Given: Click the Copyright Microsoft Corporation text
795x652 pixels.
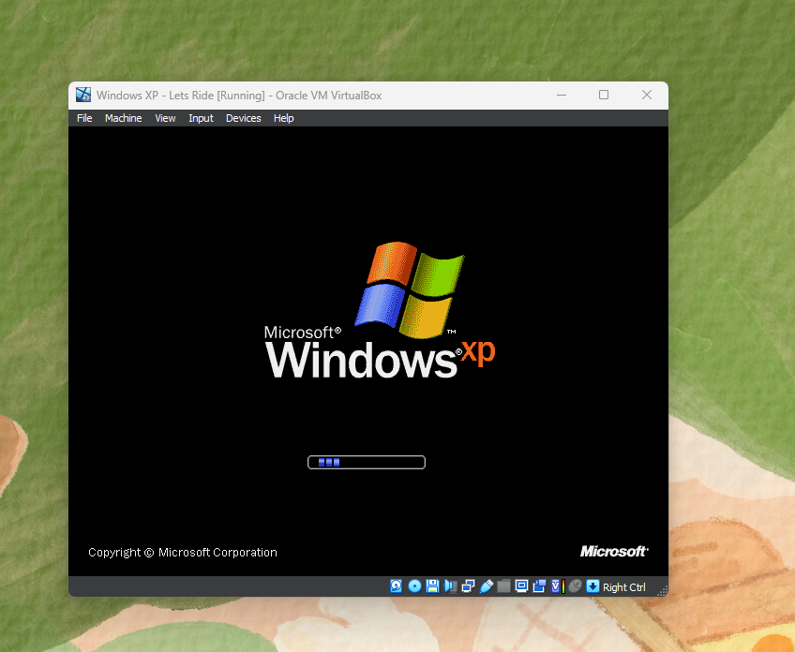Looking at the screenshot, I should pos(183,552).
